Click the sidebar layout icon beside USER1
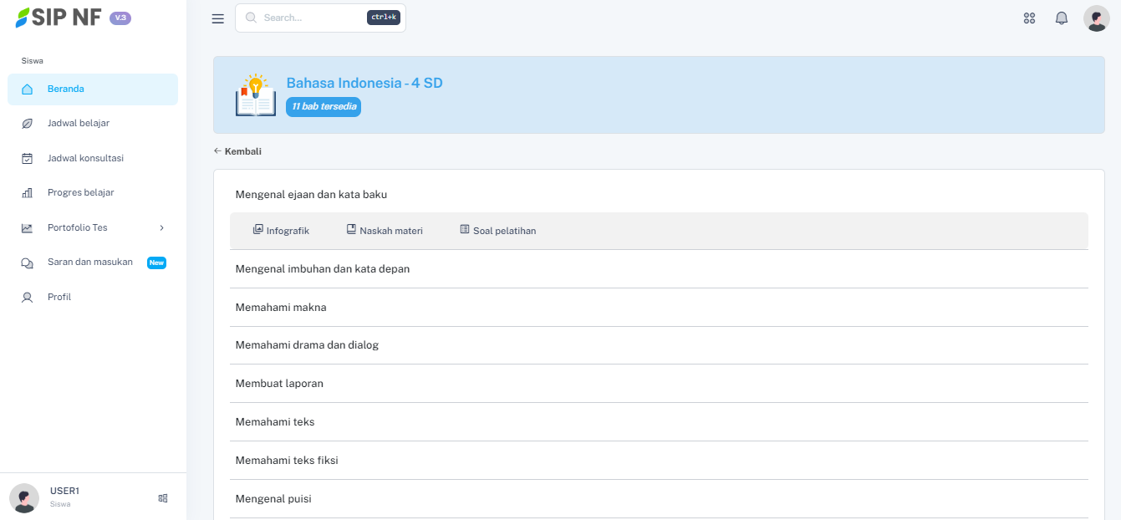Viewport: 1121px width, 520px height. [163, 498]
